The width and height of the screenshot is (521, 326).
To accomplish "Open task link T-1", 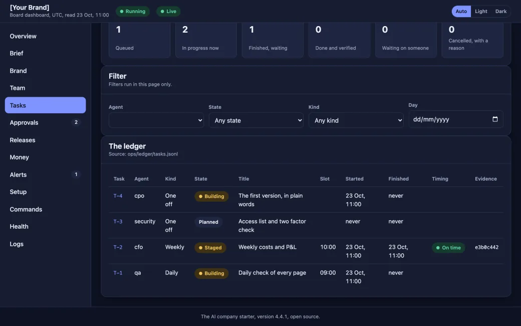I will (x=118, y=273).
